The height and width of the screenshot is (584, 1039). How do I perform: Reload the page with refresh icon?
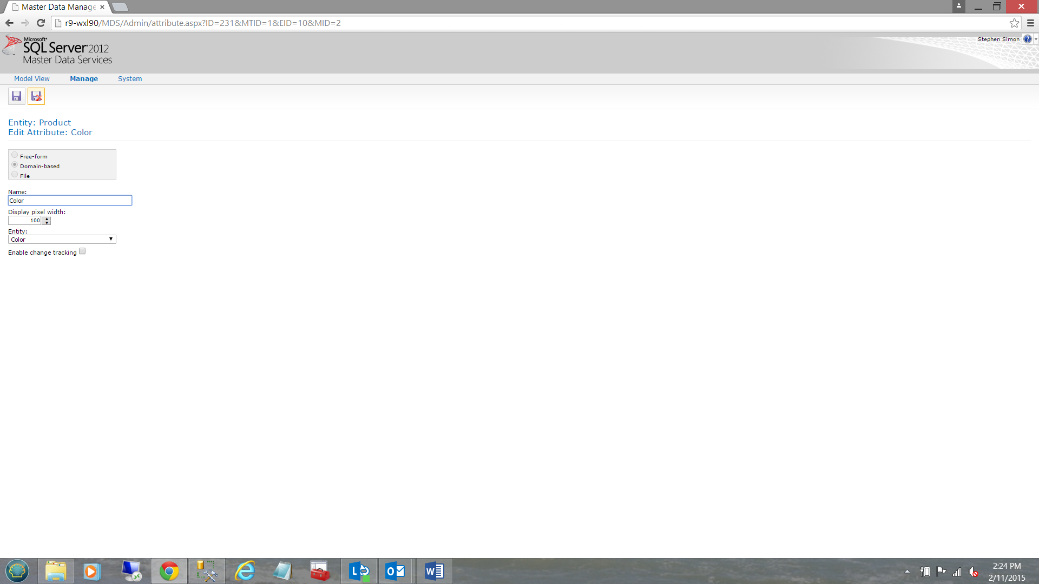coord(41,23)
